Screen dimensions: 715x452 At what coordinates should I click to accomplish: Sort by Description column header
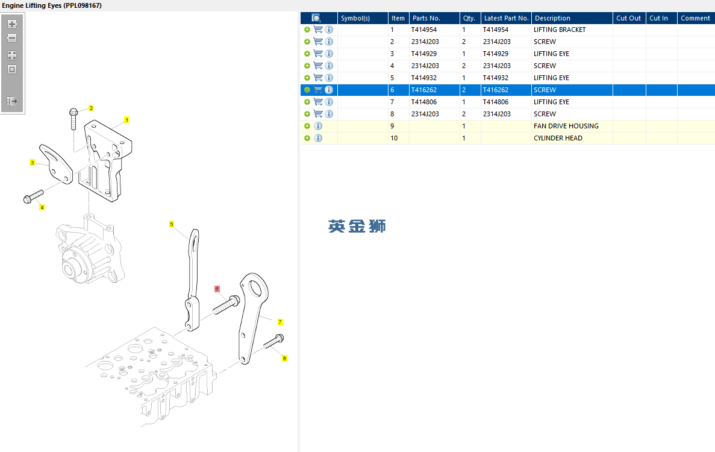572,18
